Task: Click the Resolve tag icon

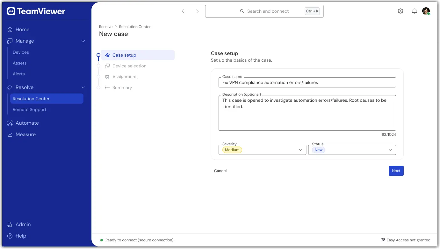Action: tap(10, 87)
